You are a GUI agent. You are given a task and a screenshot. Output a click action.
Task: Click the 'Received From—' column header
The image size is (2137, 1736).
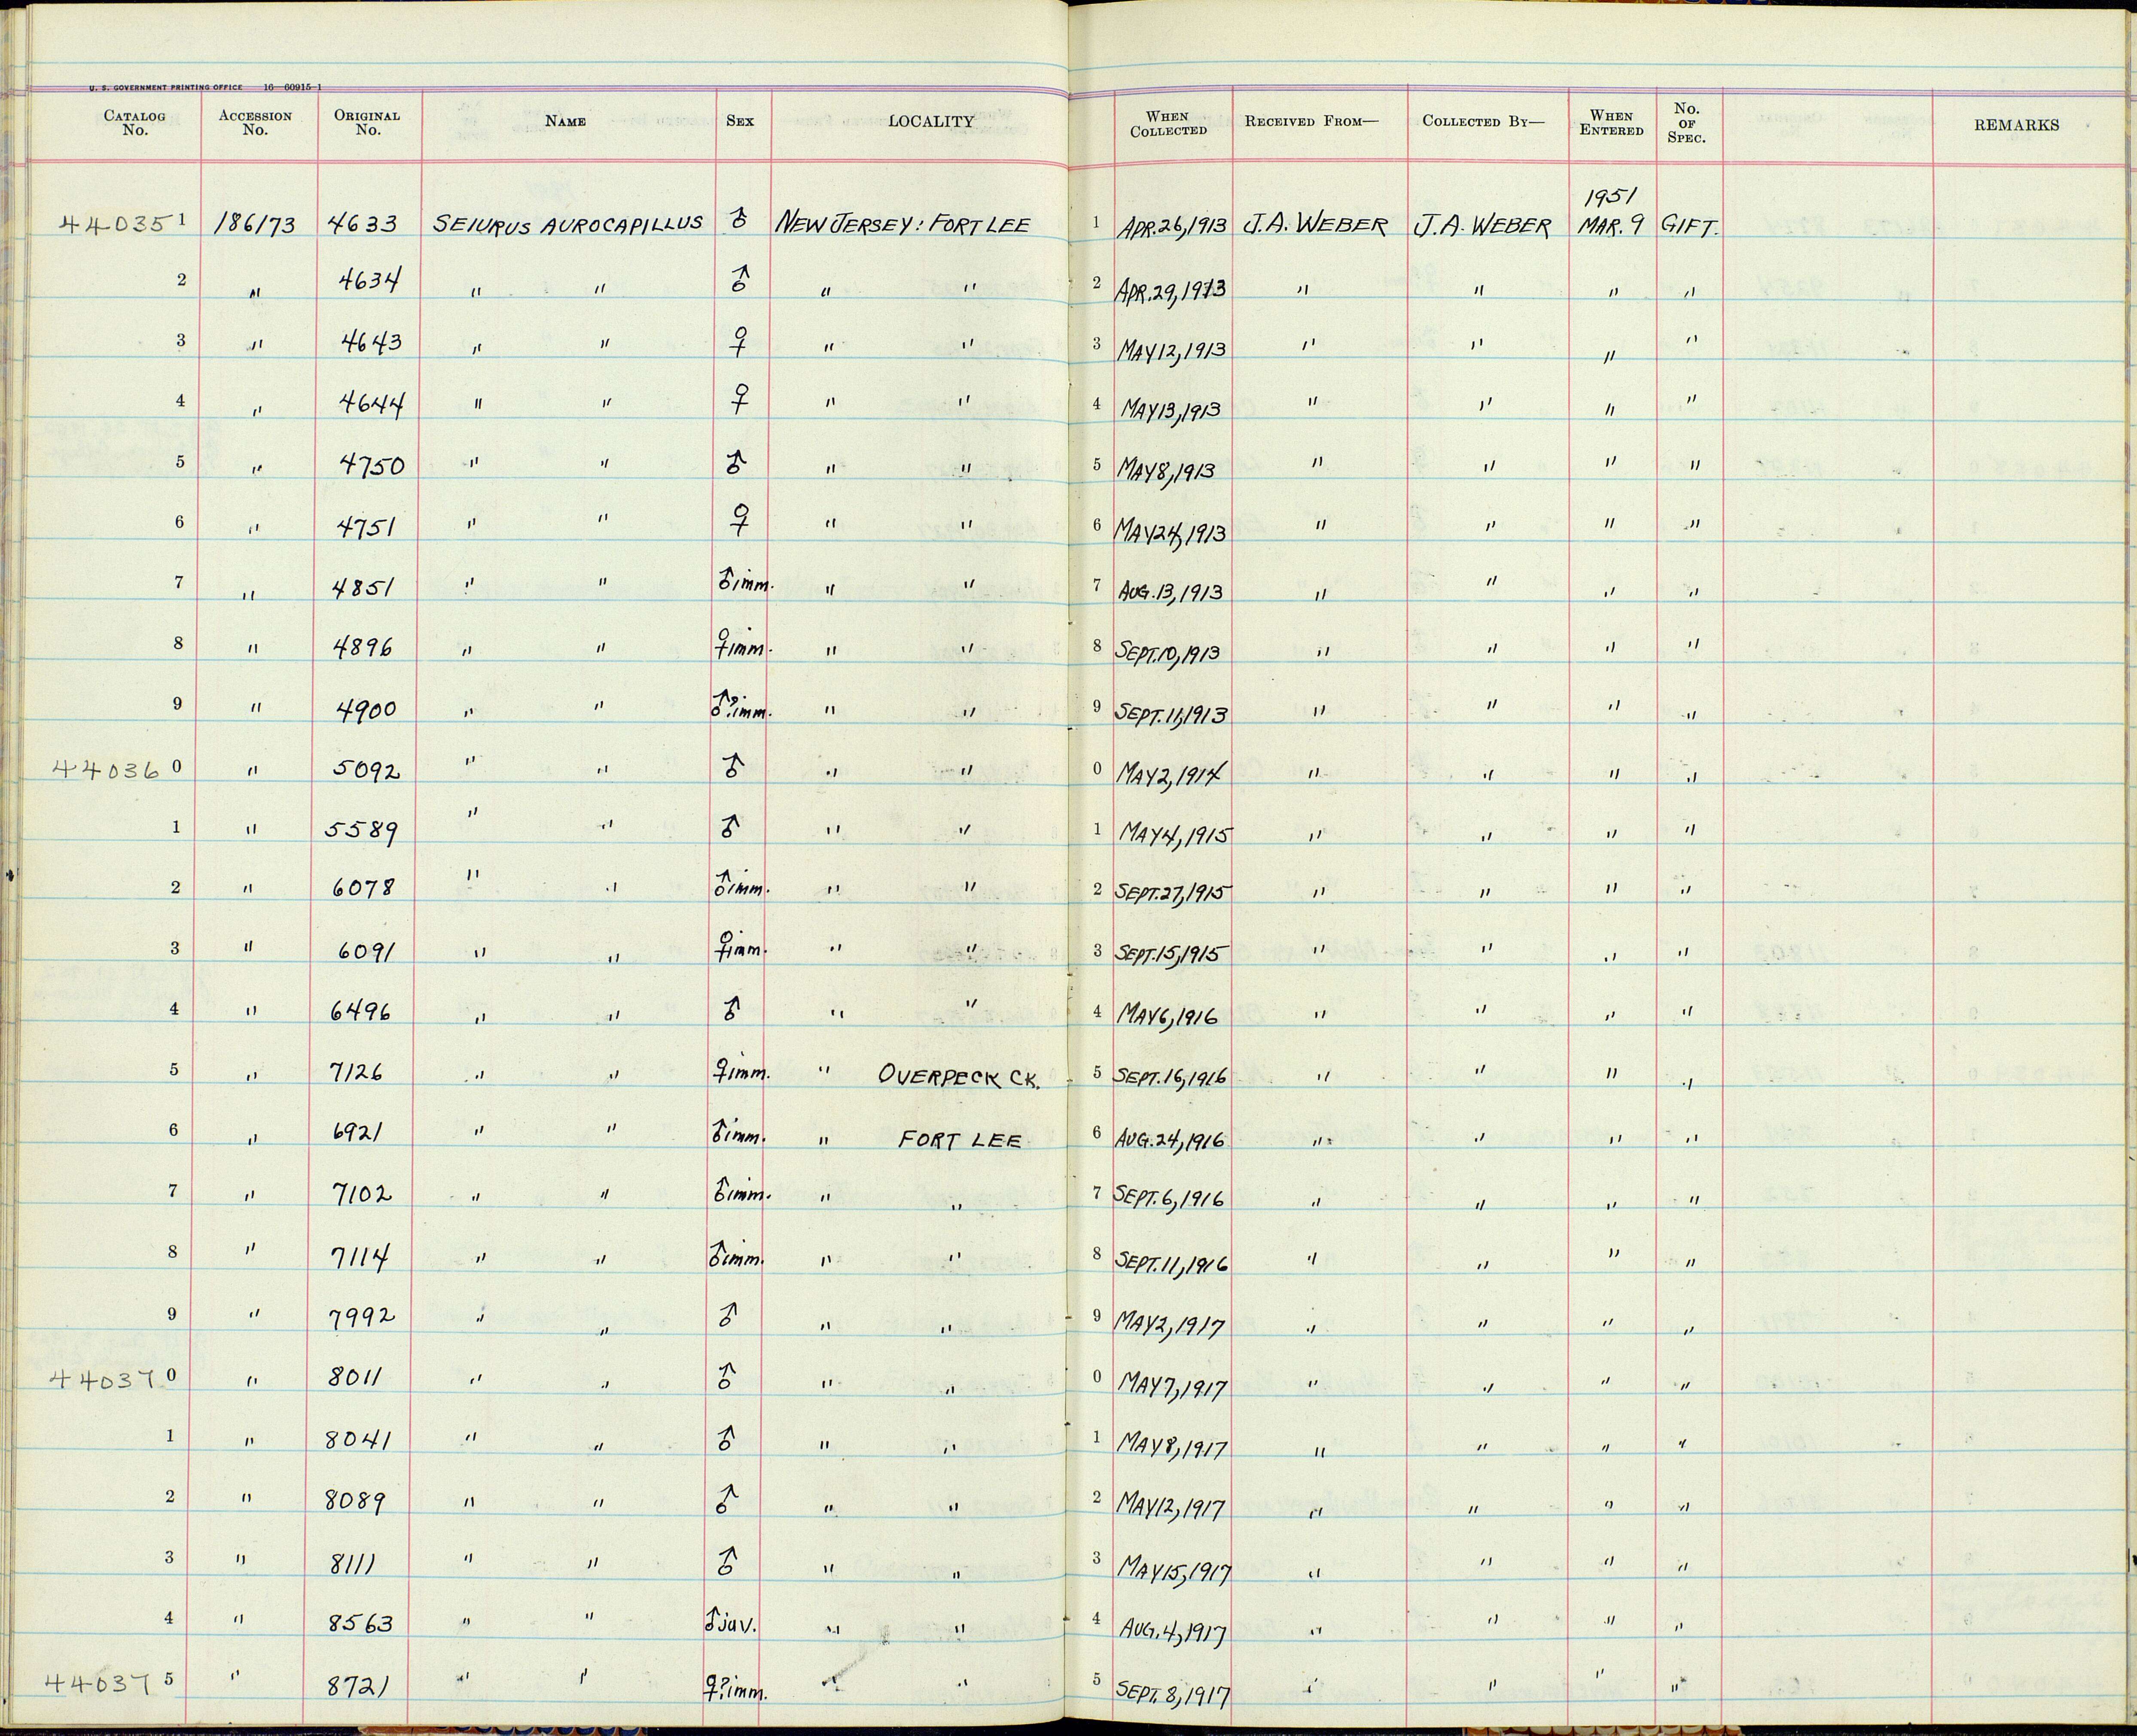(1311, 122)
